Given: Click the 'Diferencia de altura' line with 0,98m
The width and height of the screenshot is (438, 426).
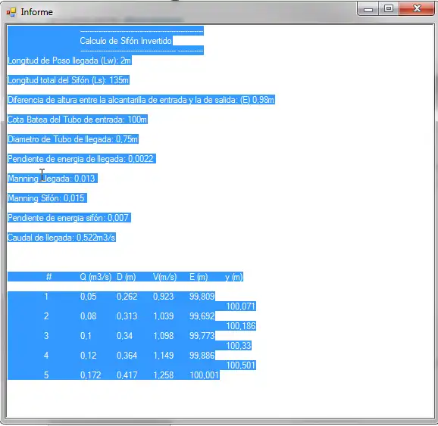Looking at the screenshot, I should pyautogui.click(x=141, y=100).
